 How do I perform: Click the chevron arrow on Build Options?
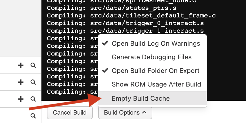pos(145,112)
